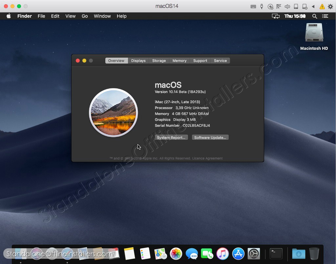Click the macOS High Sierra artwork circle
The width and height of the screenshot is (336, 264).
(x=113, y=113)
